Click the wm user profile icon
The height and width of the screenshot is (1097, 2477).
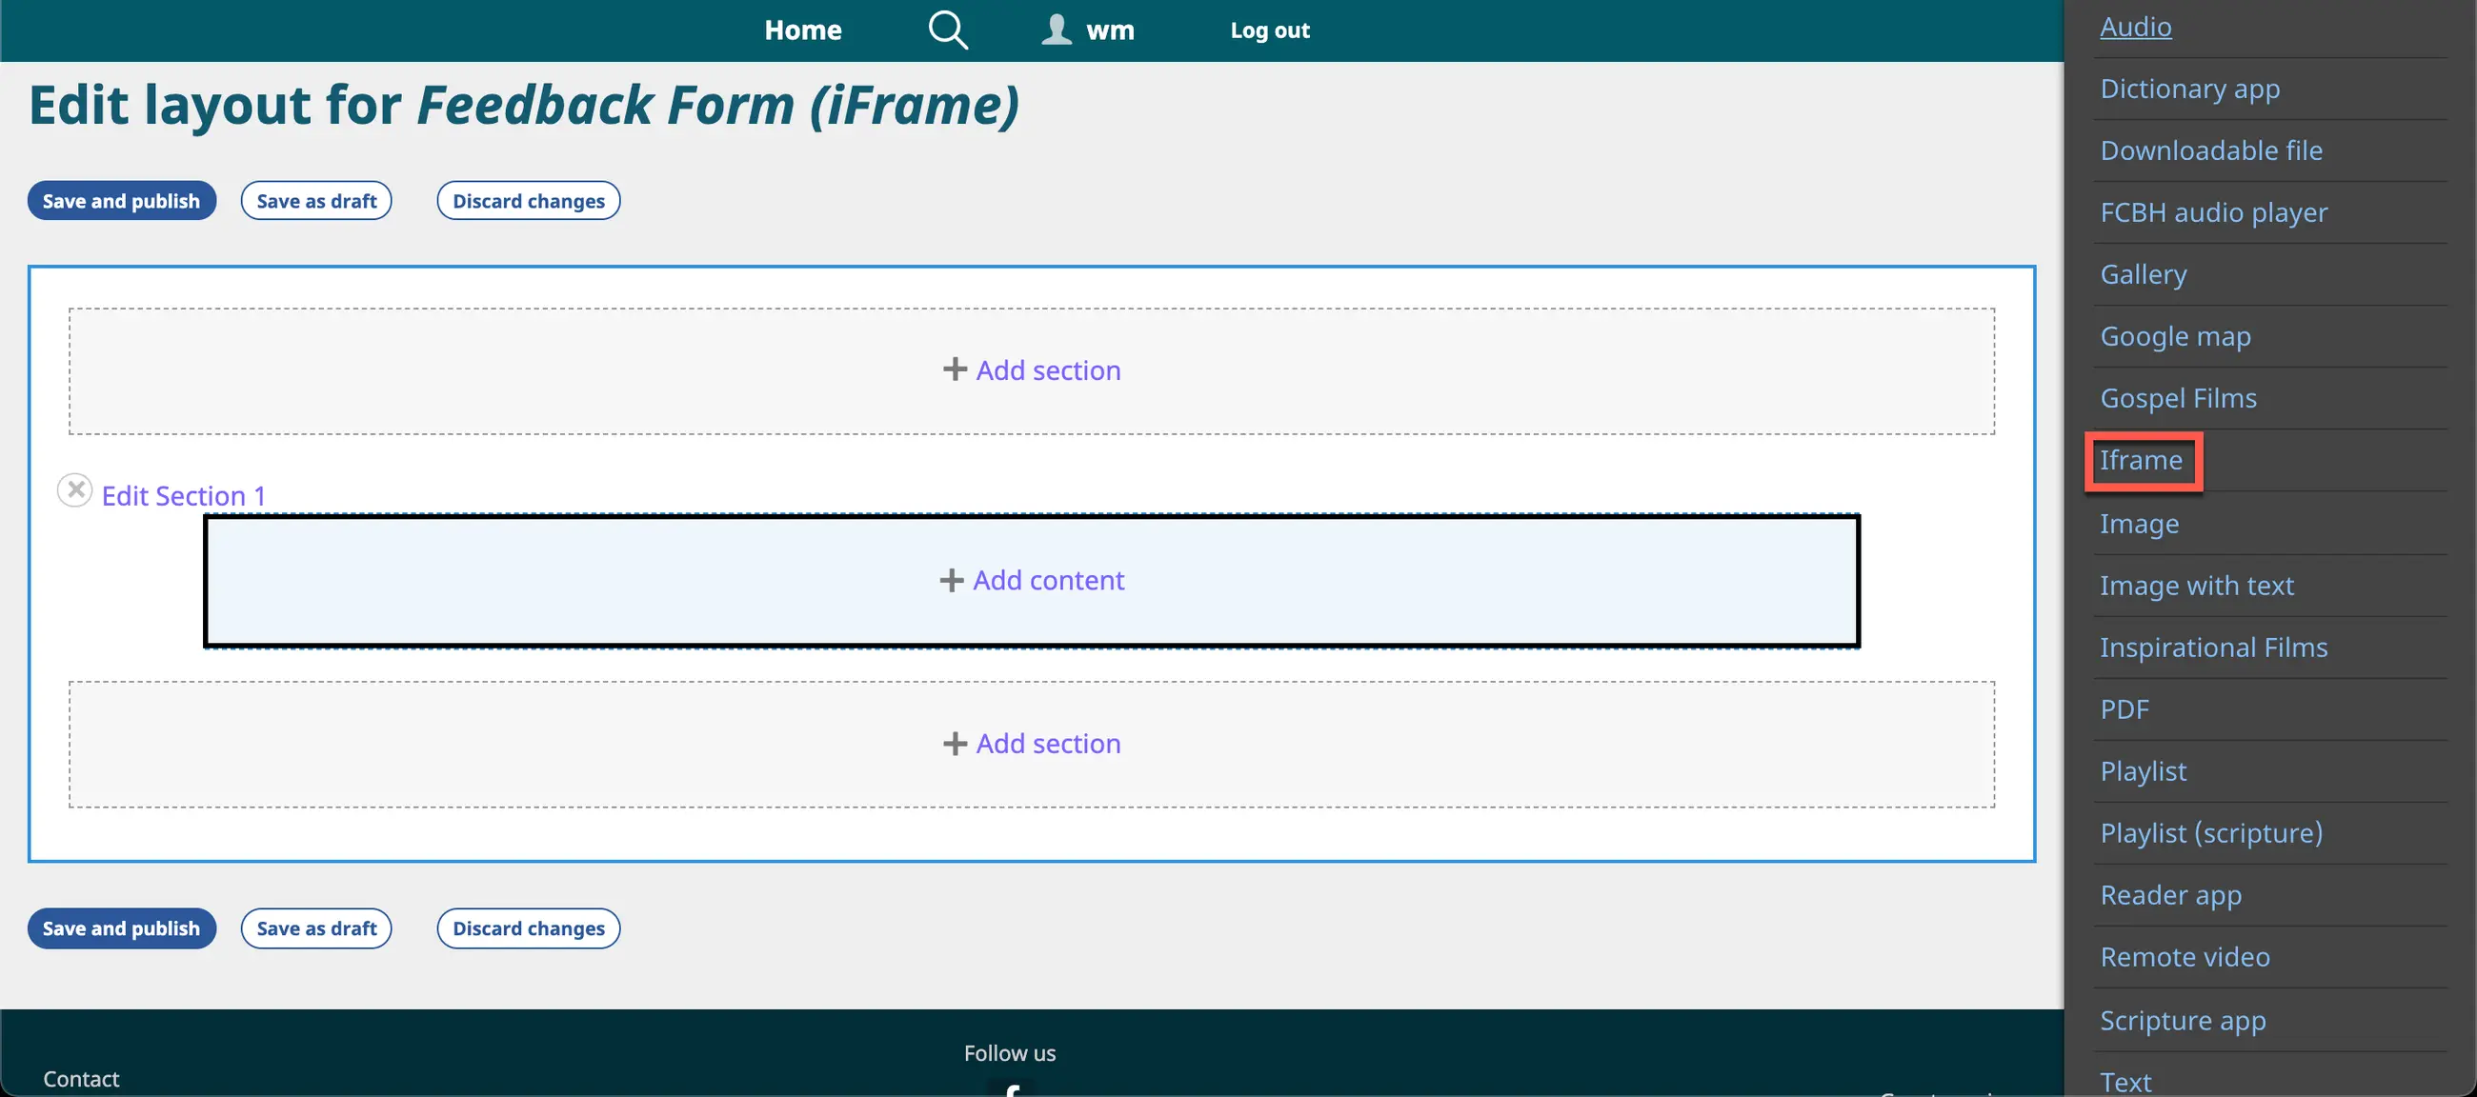[1056, 30]
